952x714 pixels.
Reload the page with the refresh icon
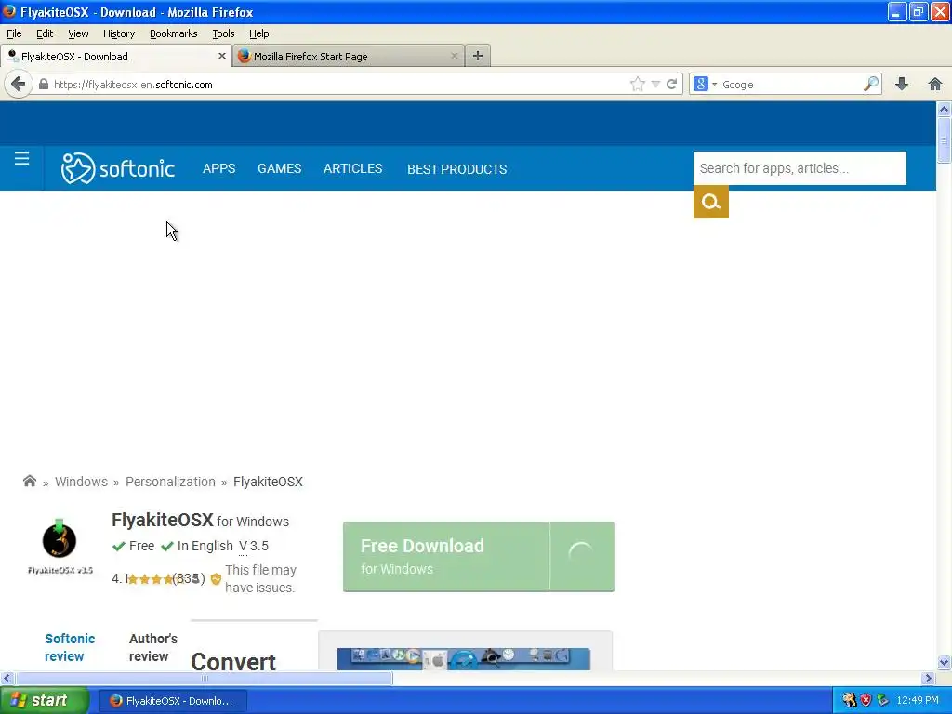[671, 85]
